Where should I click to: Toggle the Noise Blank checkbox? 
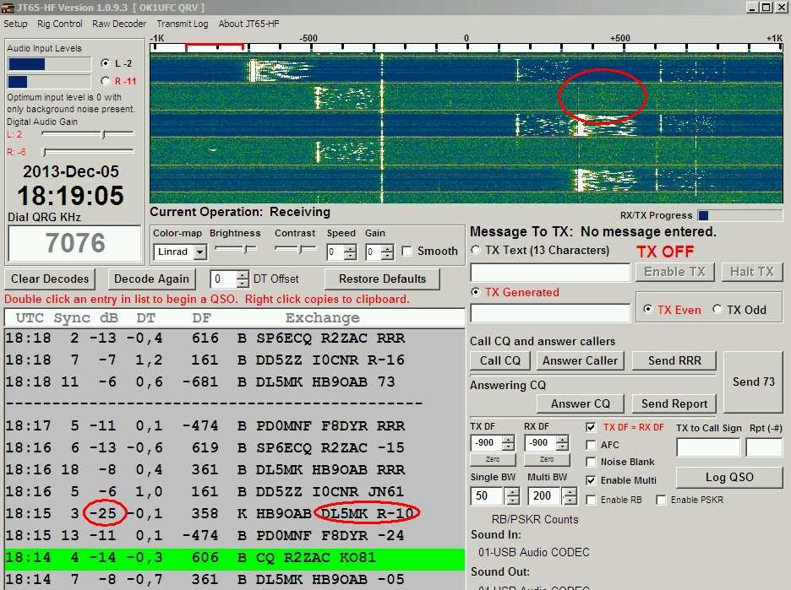592,462
